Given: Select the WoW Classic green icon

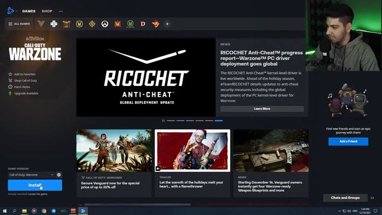Looking at the screenshot, I should [x=130, y=24].
